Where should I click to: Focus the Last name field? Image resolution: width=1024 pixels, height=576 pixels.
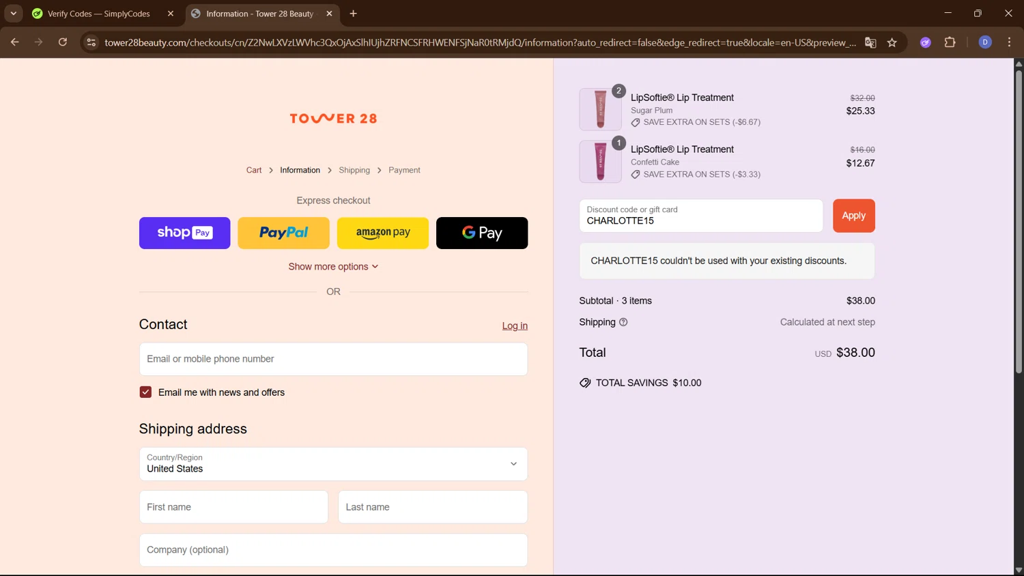click(433, 507)
